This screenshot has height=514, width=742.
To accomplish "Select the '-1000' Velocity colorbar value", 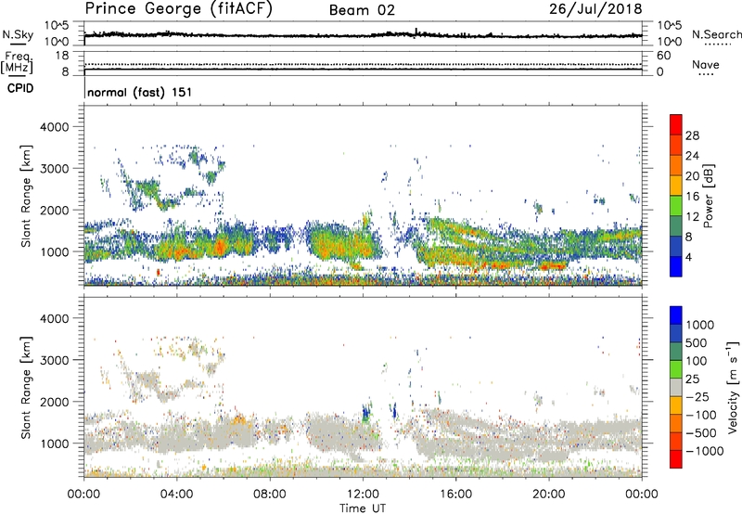I will click(x=705, y=451).
